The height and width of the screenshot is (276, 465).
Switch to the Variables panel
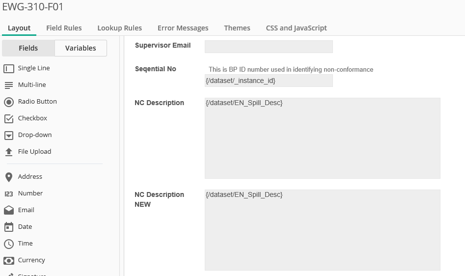(x=81, y=48)
